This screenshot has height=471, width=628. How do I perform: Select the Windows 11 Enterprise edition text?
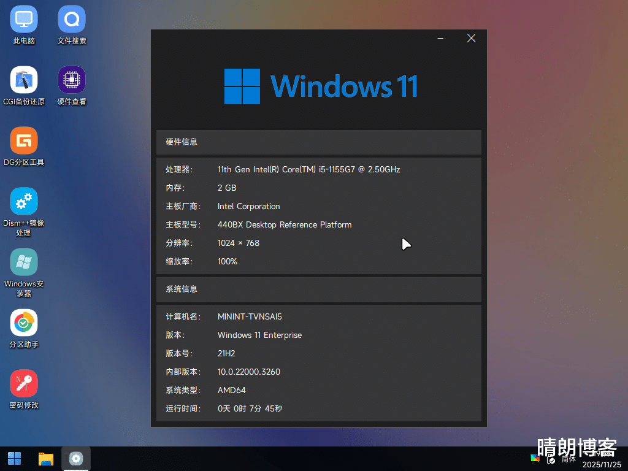[259, 335]
